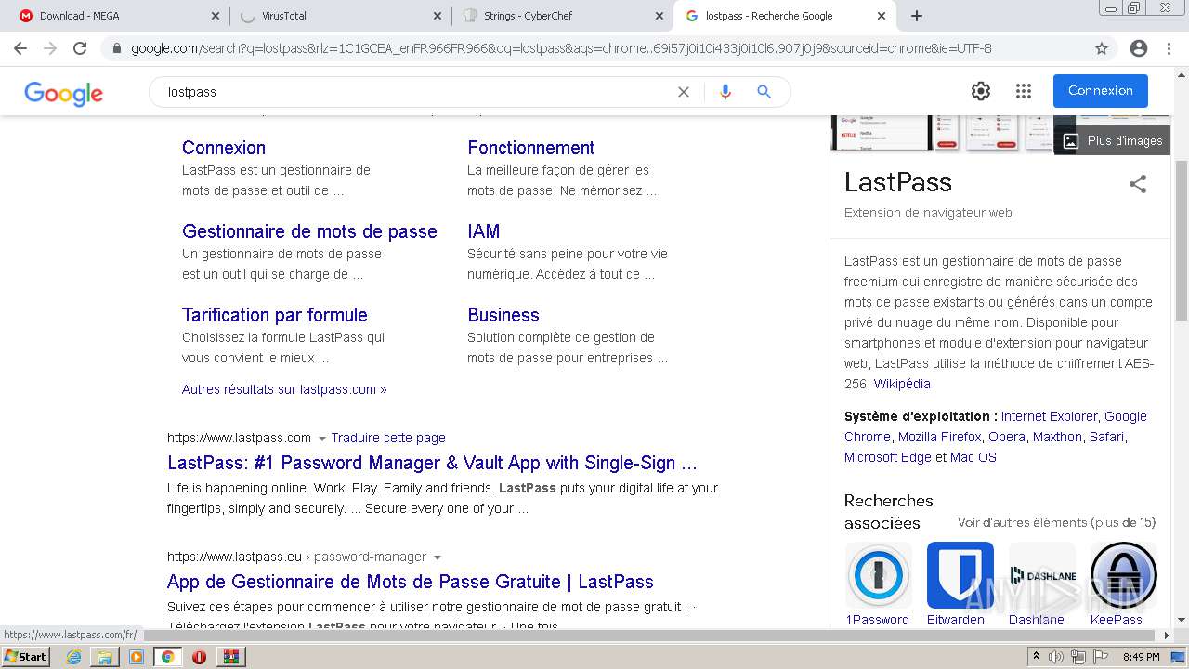The image size is (1189, 669).
Task: Open App de Gestionnaire de Mots de Passe result
Action: [411, 582]
